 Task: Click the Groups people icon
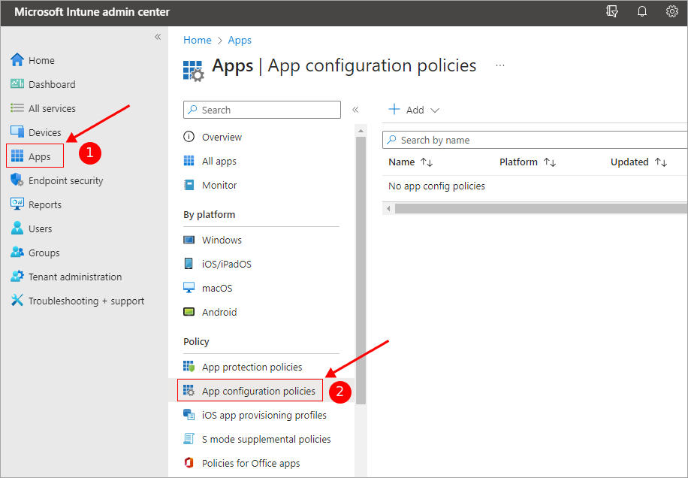(x=17, y=253)
